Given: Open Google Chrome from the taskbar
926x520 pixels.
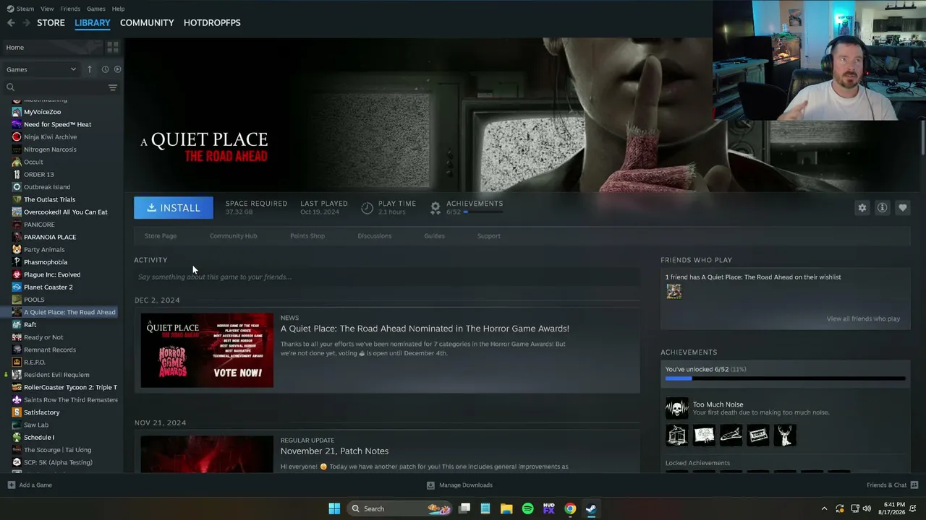Looking at the screenshot, I should (570, 508).
